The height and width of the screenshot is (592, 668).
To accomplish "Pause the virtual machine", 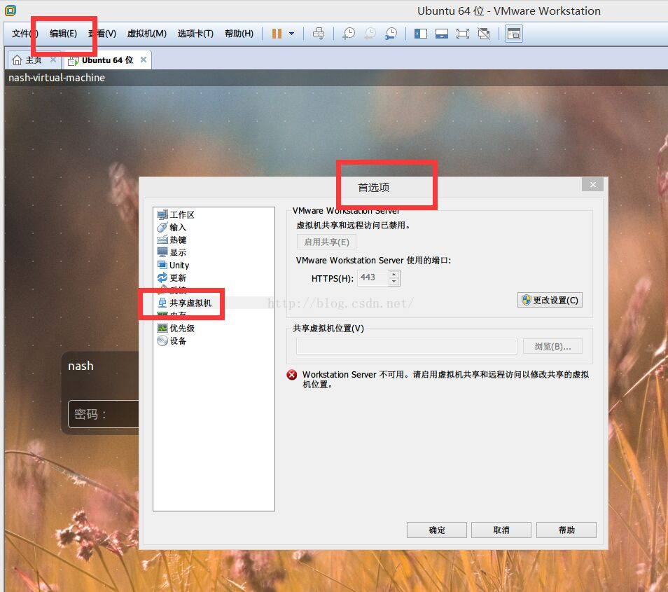I will [277, 33].
